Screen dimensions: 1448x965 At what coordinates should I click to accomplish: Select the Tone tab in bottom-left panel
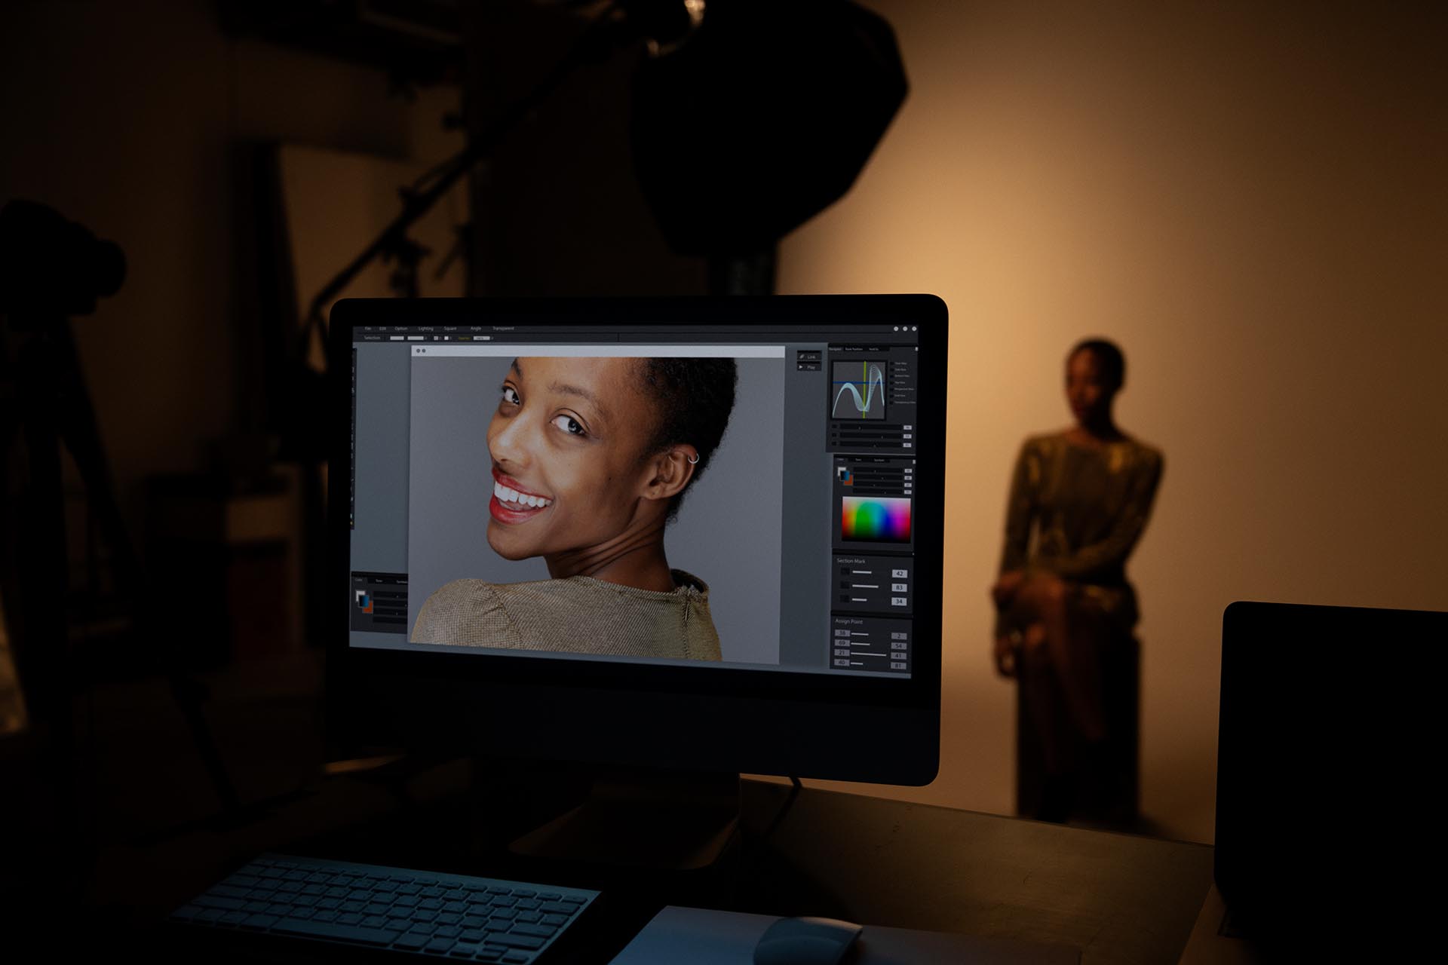click(379, 581)
